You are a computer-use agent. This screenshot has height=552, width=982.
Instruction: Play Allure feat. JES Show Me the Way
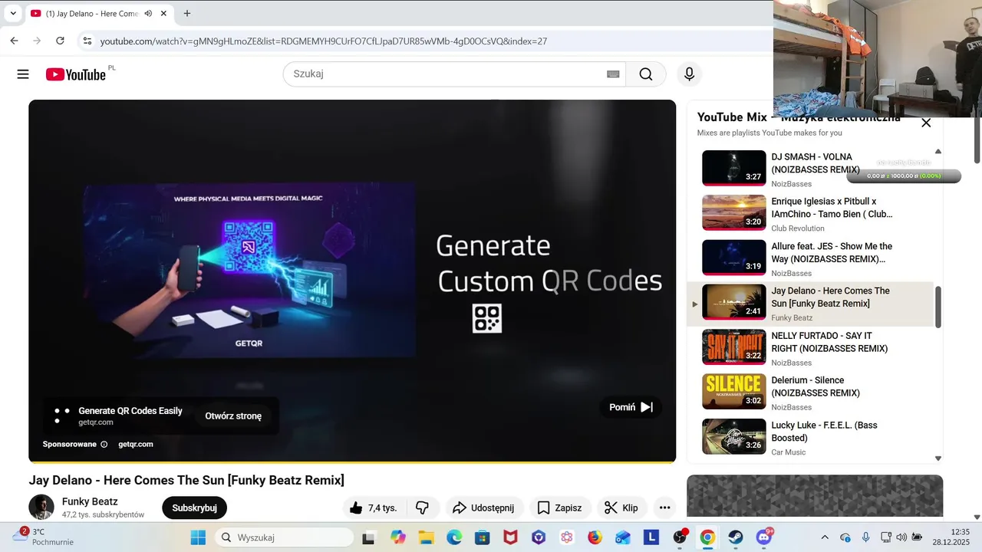click(734, 258)
